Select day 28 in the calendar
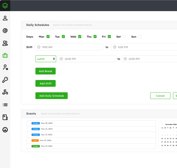Viewport: 177px width, 168px height. pyautogui.click(x=173, y=146)
